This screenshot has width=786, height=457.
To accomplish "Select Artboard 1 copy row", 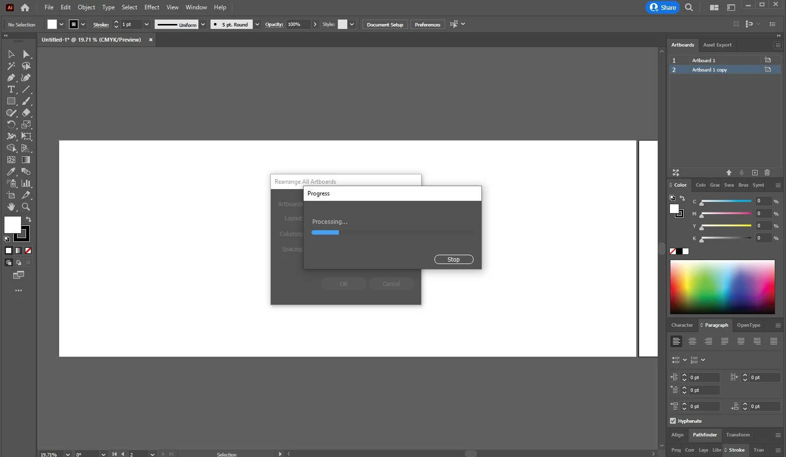I will coord(725,70).
